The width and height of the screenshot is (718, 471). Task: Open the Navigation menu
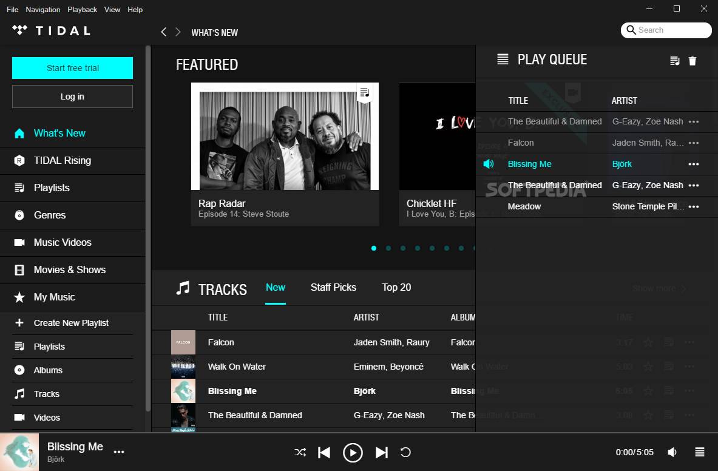coord(42,9)
